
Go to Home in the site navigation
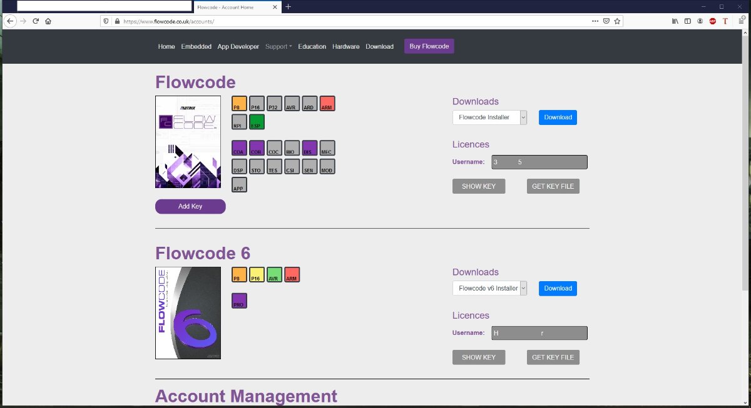(166, 46)
